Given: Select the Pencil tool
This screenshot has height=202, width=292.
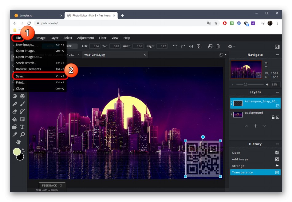Looking at the screenshot, I should click(x=14, y=104).
